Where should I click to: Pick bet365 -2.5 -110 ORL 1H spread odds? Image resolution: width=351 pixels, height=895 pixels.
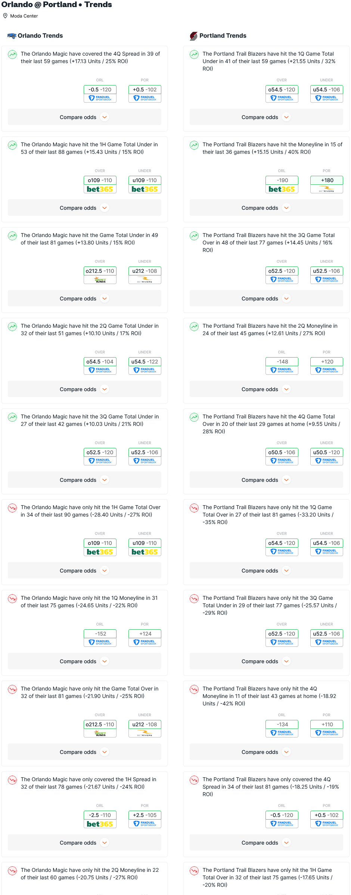click(100, 819)
